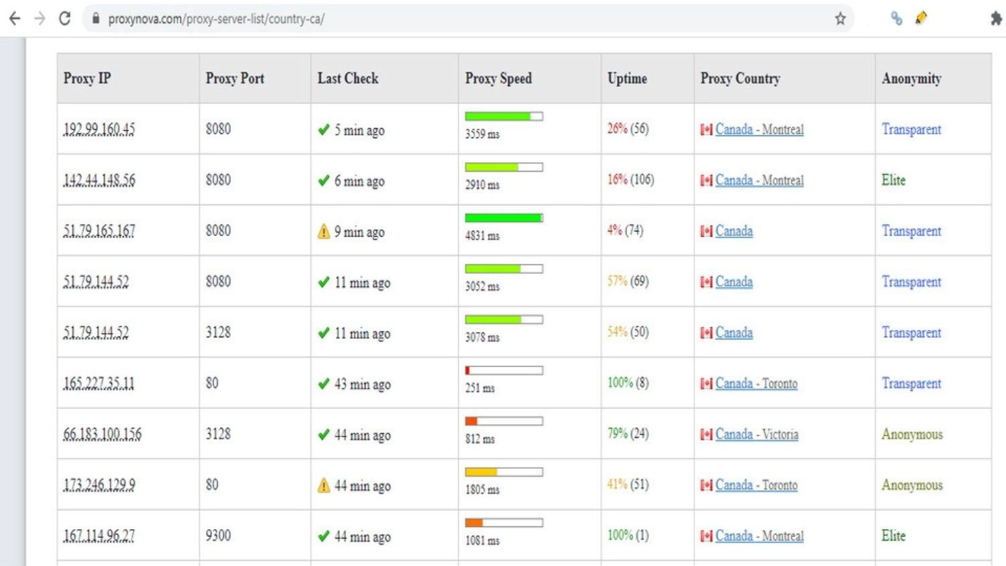Select IP address 173.246.129.9
Screen dimensions: 1006x566
(99, 485)
